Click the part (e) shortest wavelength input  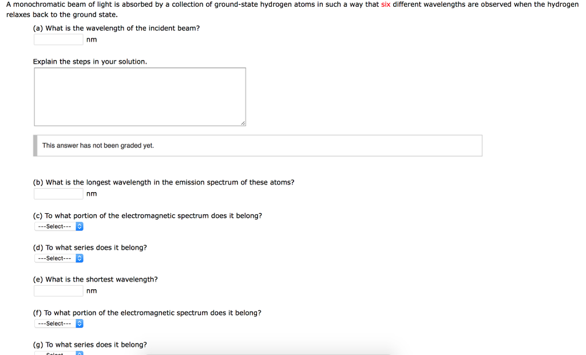(x=58, y=291)
